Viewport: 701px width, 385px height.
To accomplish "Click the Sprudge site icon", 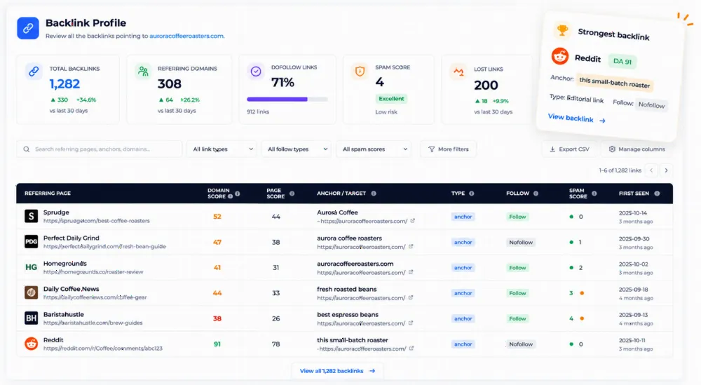I will point(31,217).
